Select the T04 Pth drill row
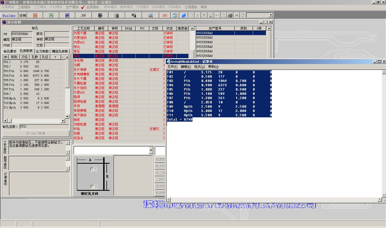This screenshot has height=228, width=386. click(x=34, y=76)
